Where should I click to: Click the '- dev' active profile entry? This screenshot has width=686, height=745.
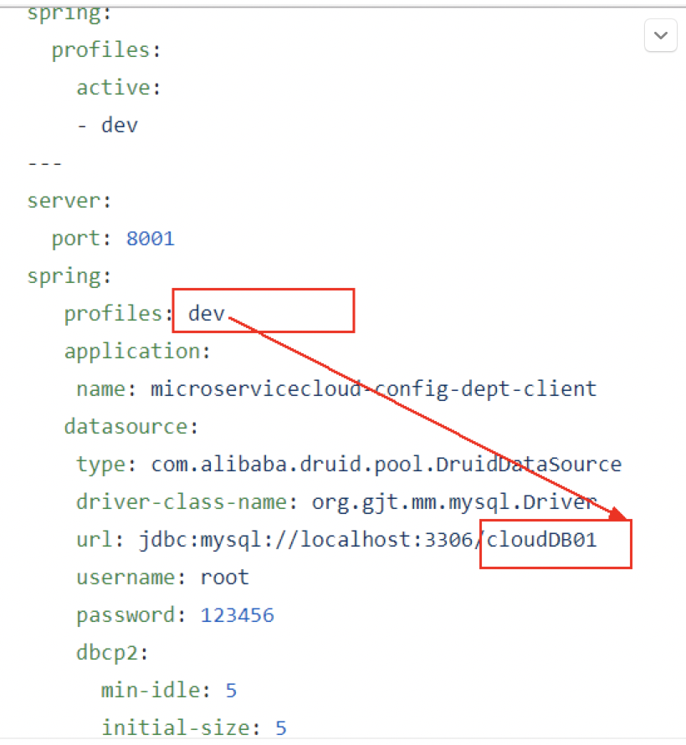pyautogui.click(x=108, y=126)
